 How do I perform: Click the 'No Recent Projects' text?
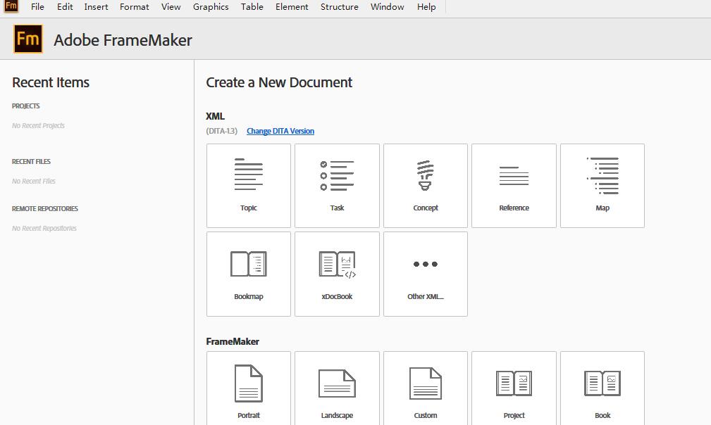[39, 125]
